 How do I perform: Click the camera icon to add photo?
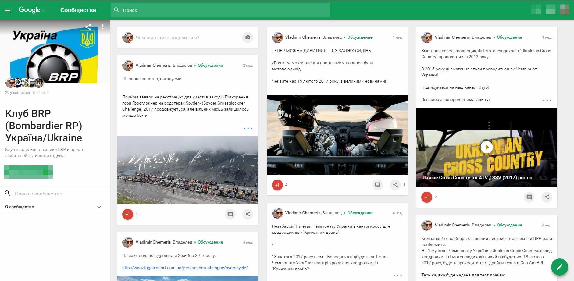(x=248, y=37)
